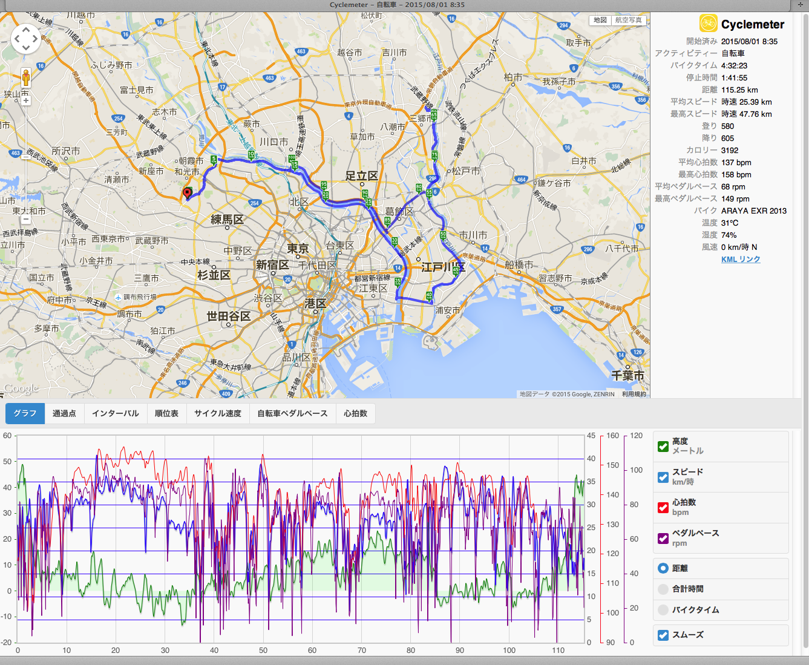Zoom in the map with the plus button
Screen dimensions: 809x665
click(26, 100)
